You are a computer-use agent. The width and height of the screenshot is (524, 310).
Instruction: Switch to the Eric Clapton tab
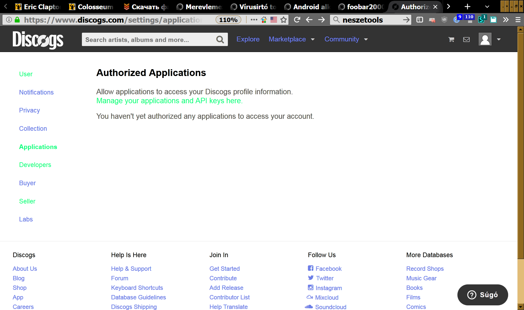coord(38,7)
